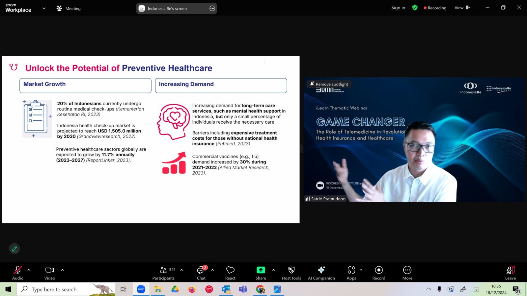Open the View layout menu
Screen dimensions: 527x296
(462, 8)
